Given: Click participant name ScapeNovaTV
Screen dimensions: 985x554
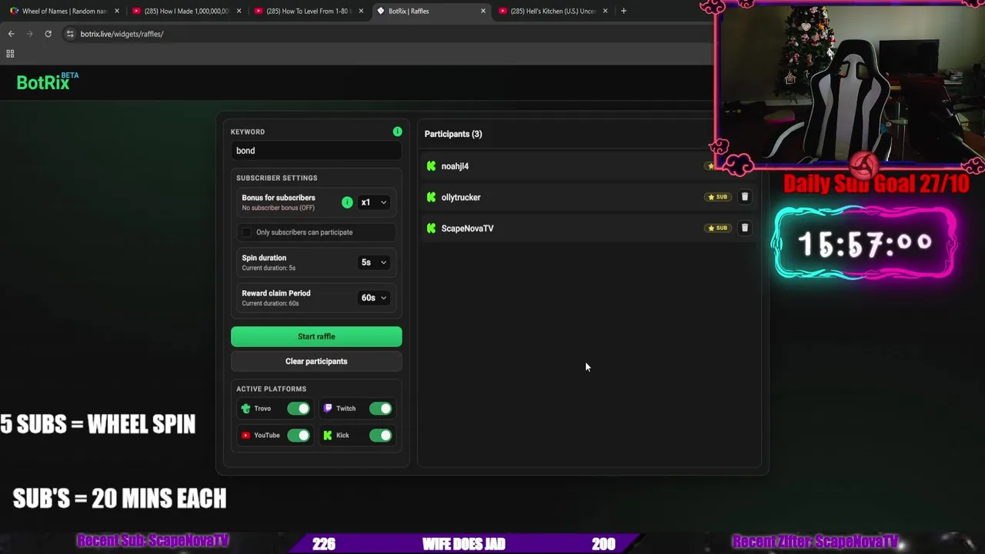Looking at the screenshot, I should (x=467, y=228).
